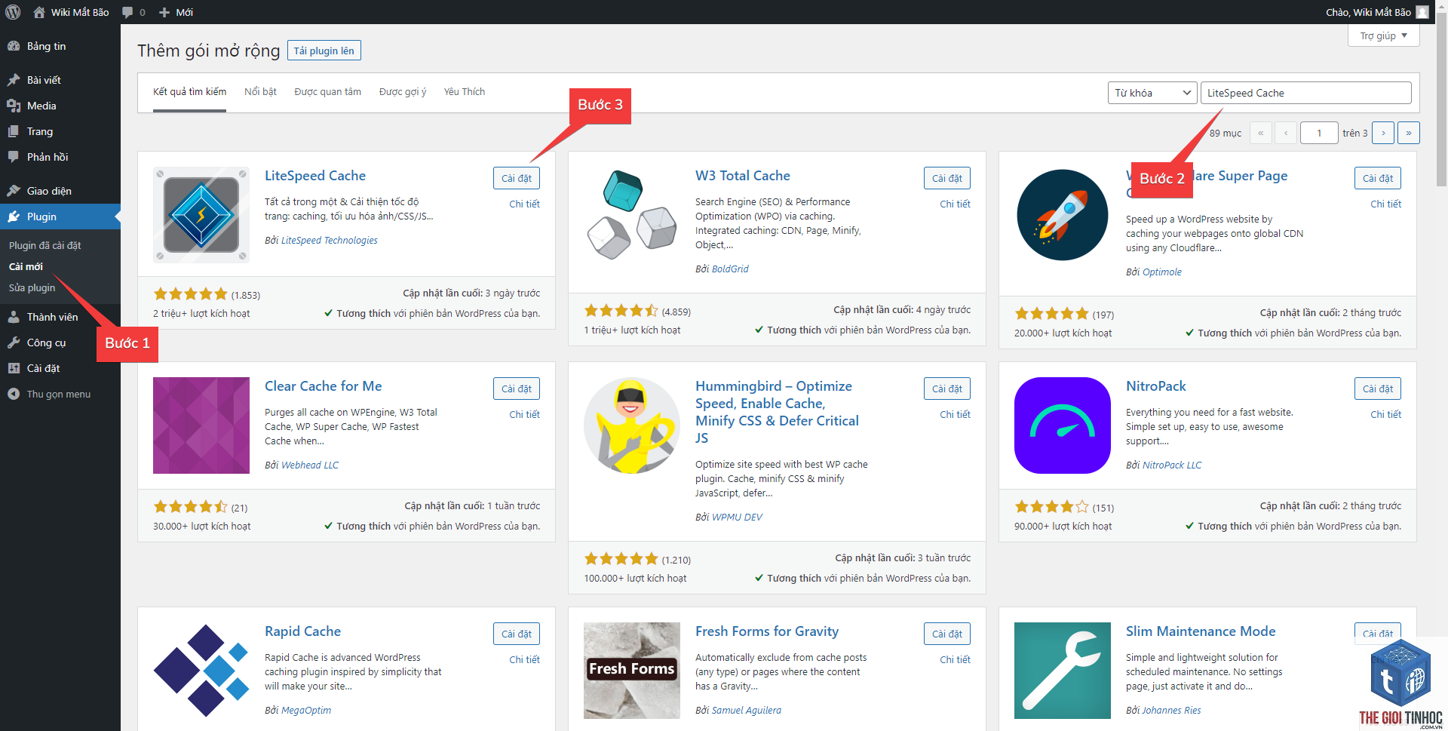1448x731 pixels.
Task: Click the W3 Total Cache cubes icon
Action: click(632, 215)
